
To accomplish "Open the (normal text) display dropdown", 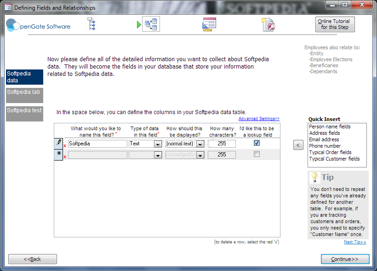I will (x=200, y=144).
